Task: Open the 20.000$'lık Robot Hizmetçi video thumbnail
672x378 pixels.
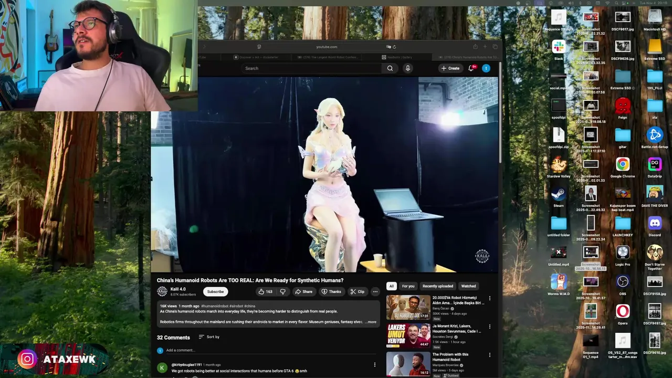Action: point(408,308)
